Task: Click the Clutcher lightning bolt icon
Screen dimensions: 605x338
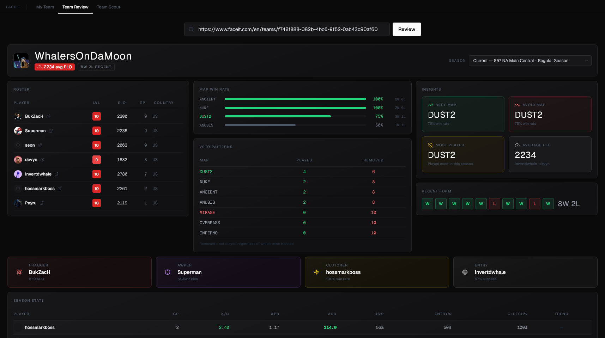Action: point(316,272)
